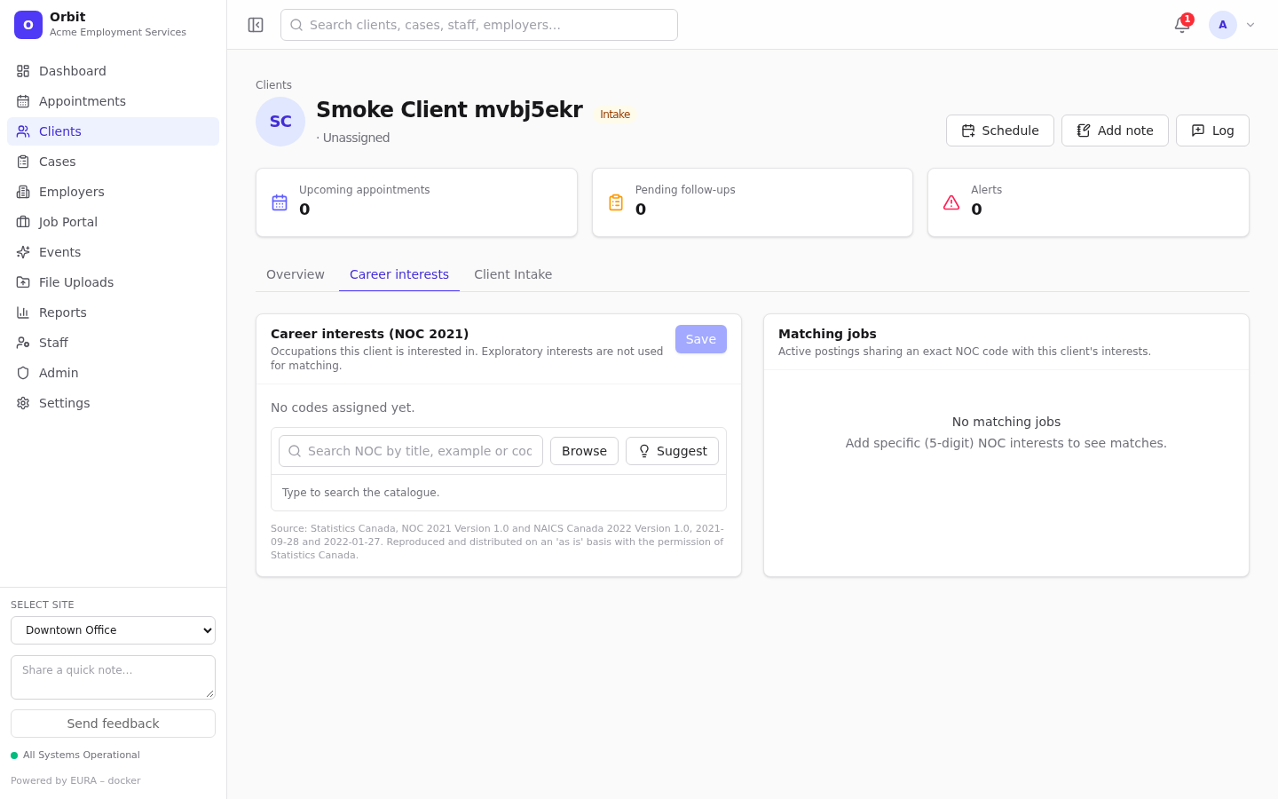Browse the NOC catalogue
The height and width of the screenshot is (799, 1278).
(584, 451)
